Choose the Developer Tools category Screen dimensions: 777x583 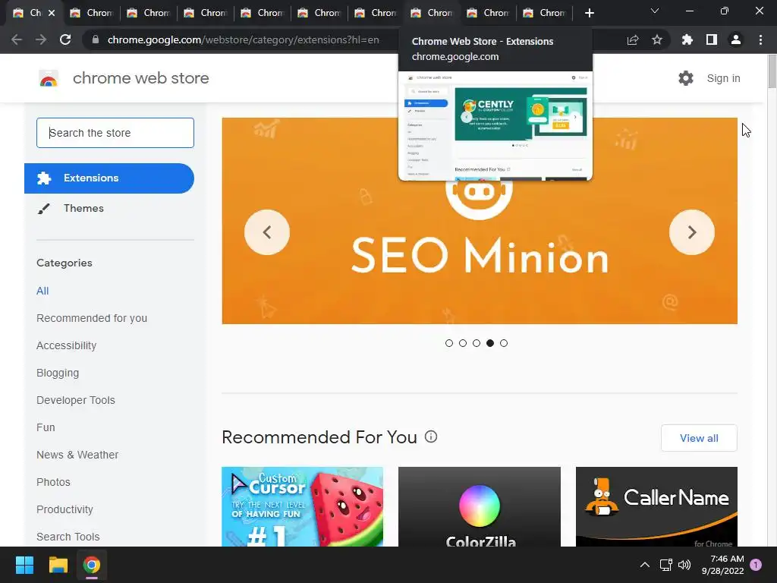pyautogui.click(x=76, y=400)
